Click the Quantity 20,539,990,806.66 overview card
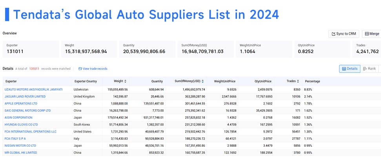 point(147,49)
